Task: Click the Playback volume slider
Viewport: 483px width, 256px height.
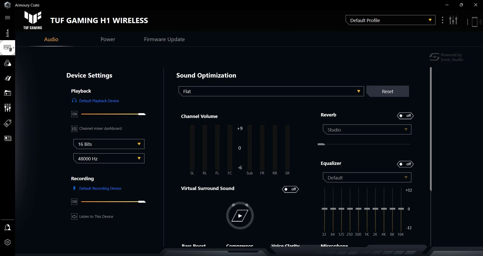Action: click(113, 114)
